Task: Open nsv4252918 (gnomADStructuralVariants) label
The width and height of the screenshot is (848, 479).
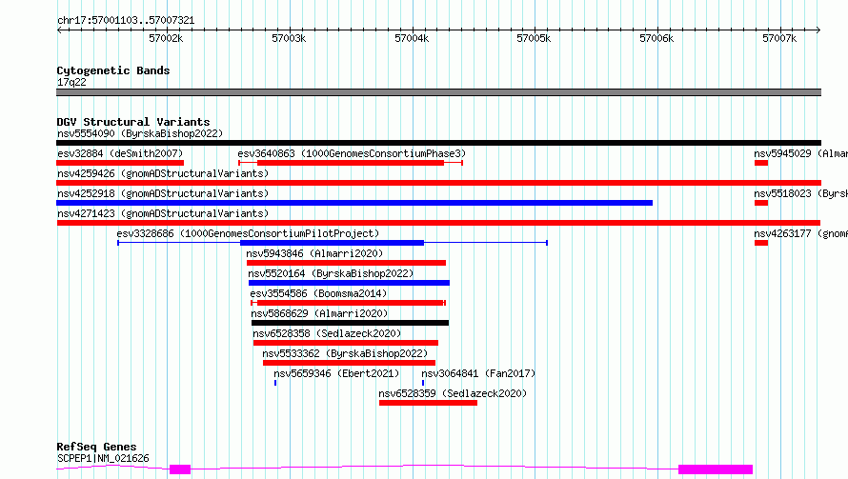Action: click(163, 193)
